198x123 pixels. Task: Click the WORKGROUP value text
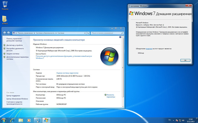pos(61,104)
